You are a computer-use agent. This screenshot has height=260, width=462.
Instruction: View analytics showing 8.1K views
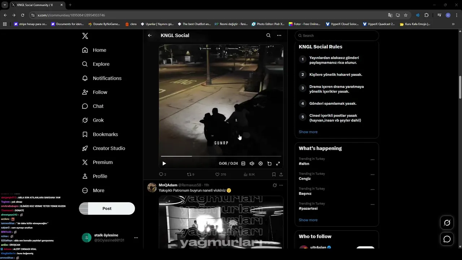pos(249,174)
